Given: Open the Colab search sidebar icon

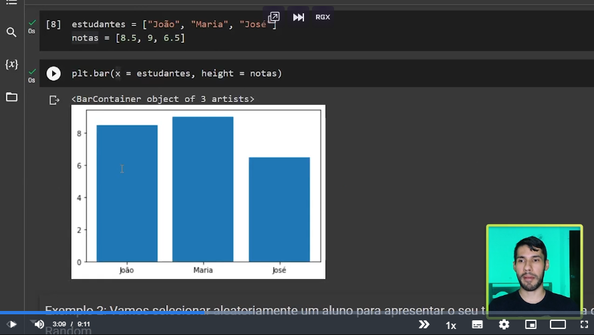Looking at the screenshot, I should 11,32.
